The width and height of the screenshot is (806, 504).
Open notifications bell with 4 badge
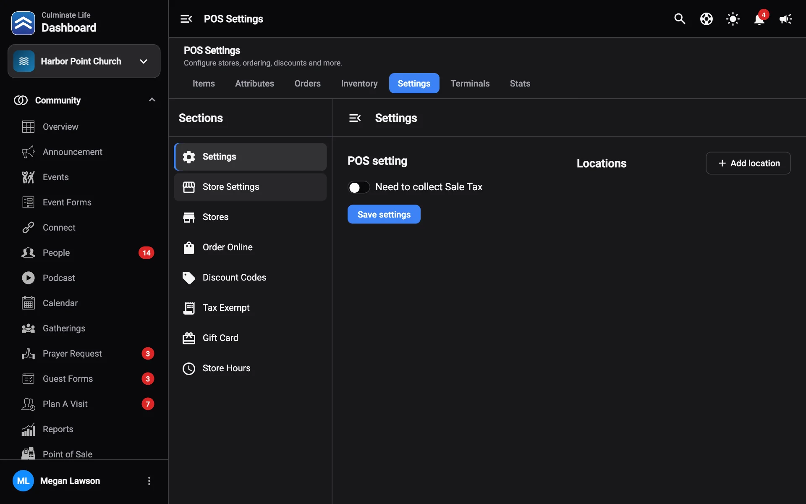tap(759, 19)
